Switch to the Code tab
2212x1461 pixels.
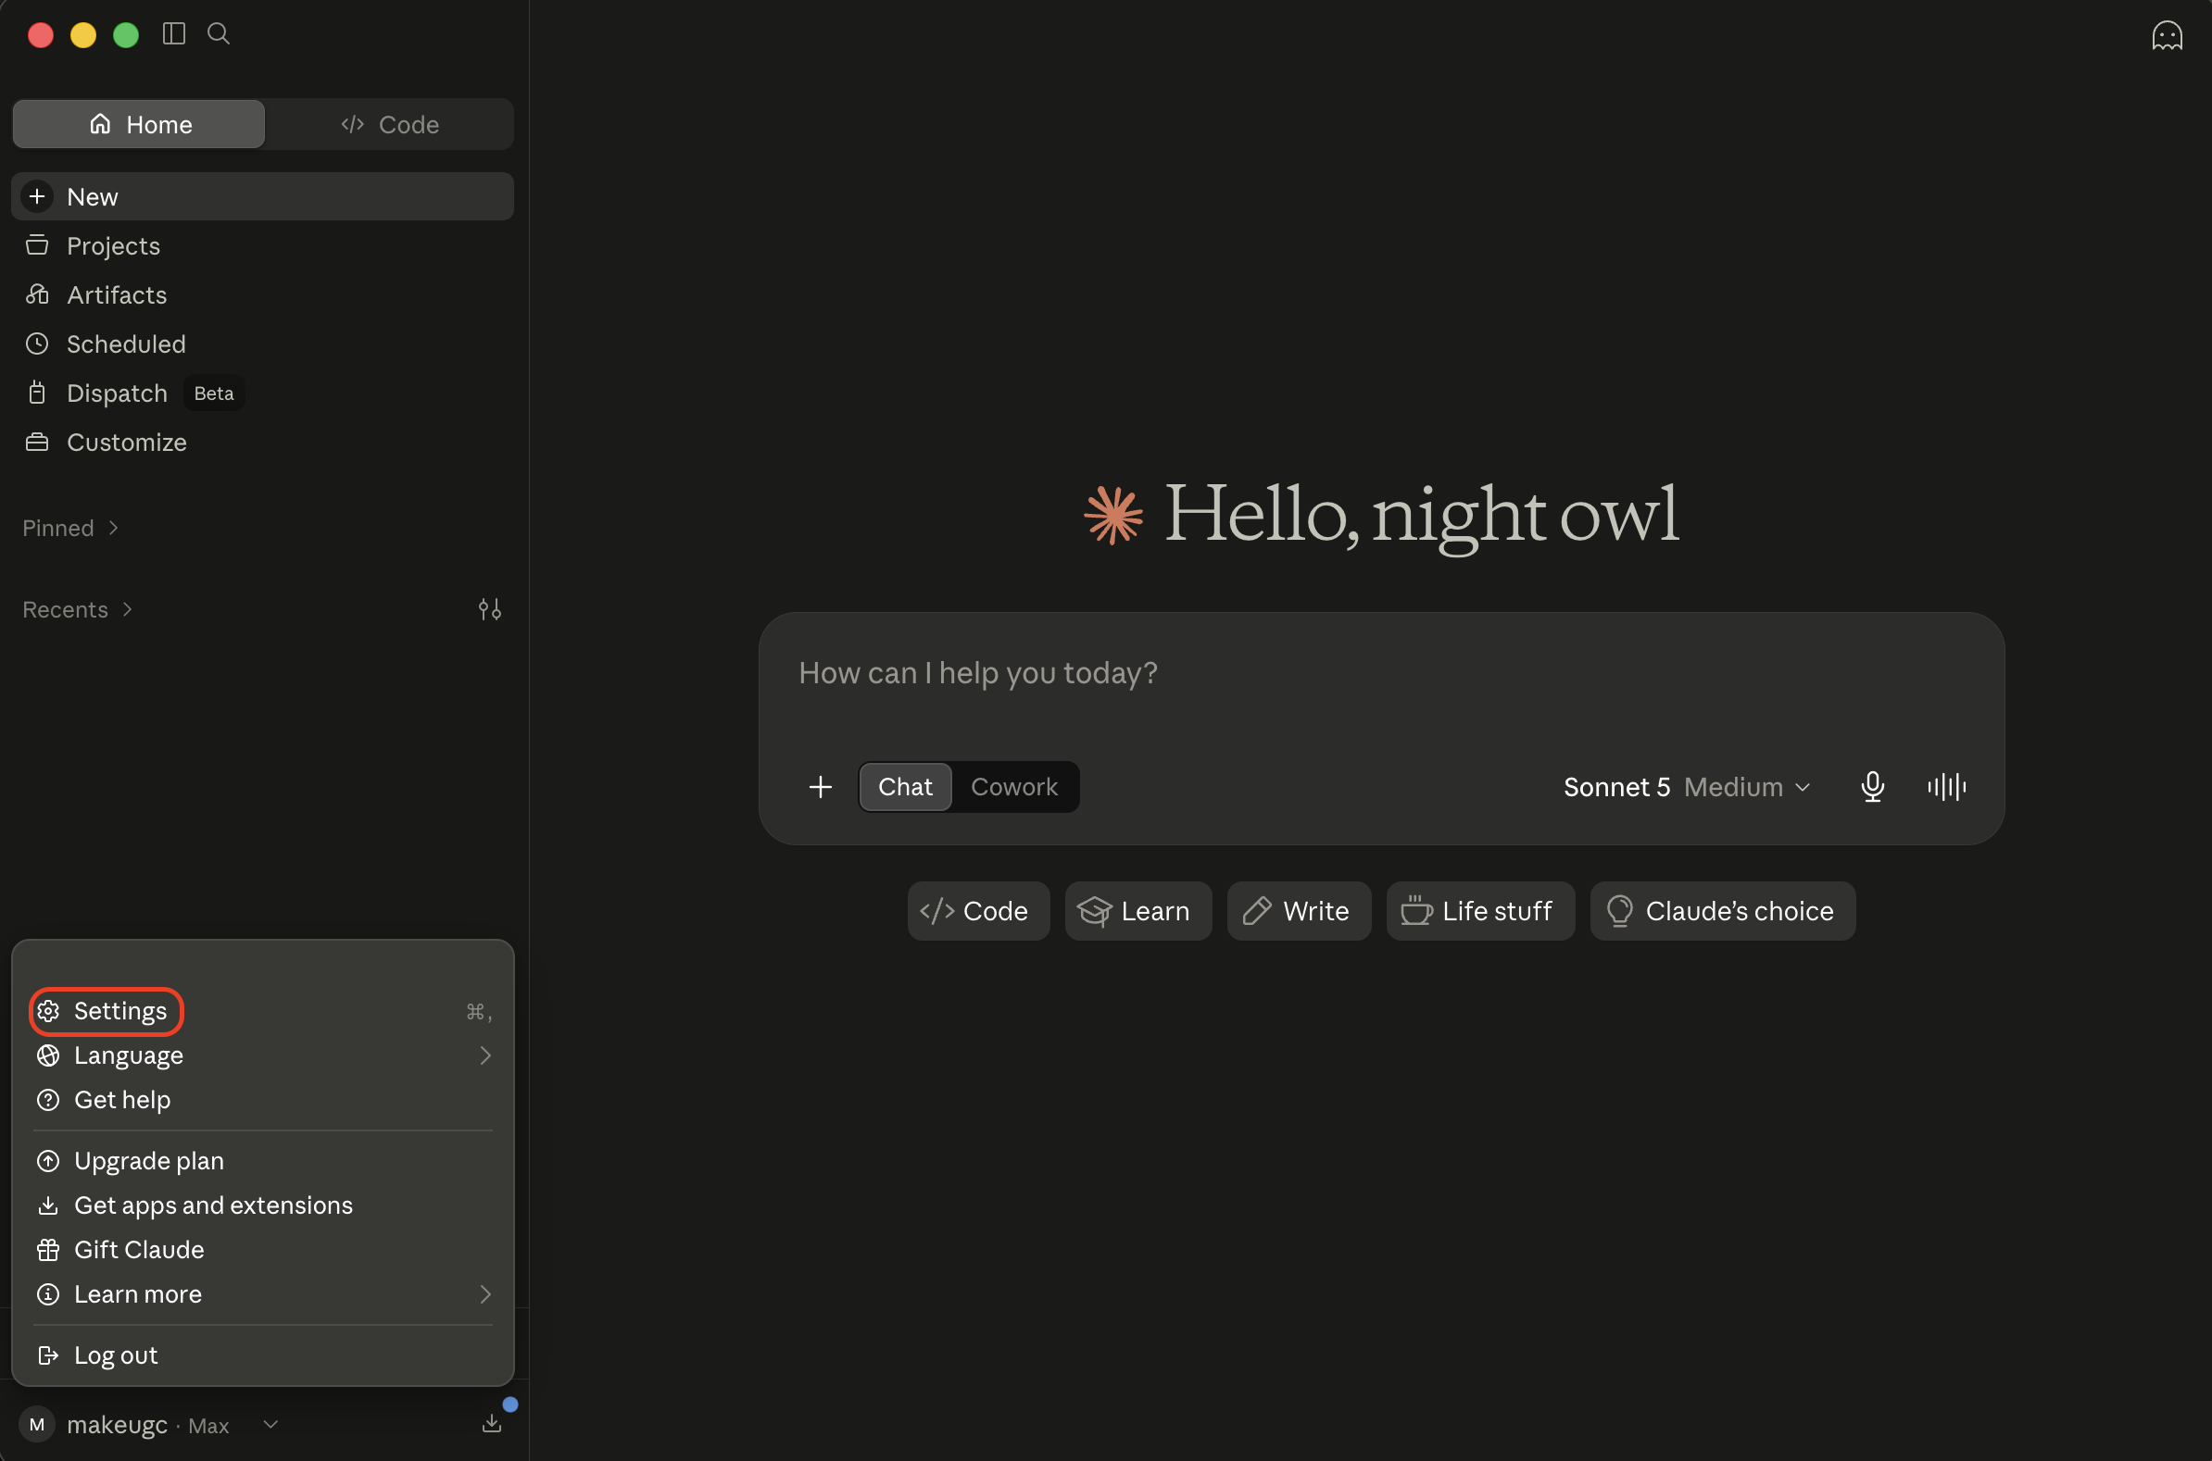coord(390,124)
